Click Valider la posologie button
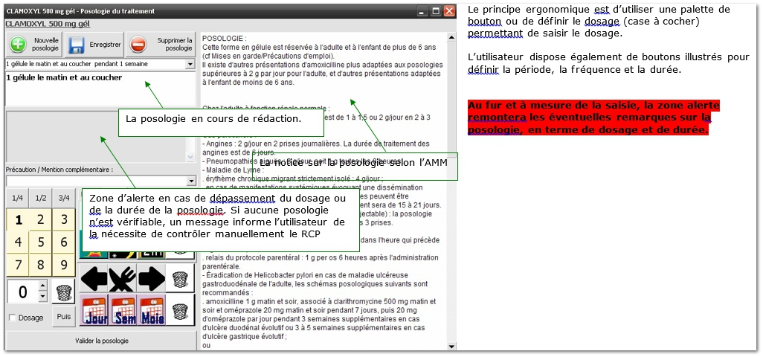 [x=101, y=341]
